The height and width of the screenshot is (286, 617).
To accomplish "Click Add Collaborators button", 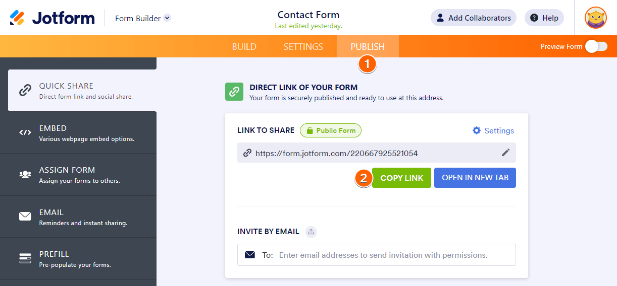I will click(x=473, y=18).
